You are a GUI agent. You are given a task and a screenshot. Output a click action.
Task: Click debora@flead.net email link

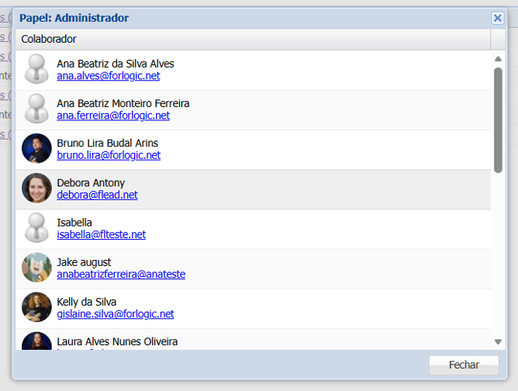pyautogui.click(x=97, y=195)
